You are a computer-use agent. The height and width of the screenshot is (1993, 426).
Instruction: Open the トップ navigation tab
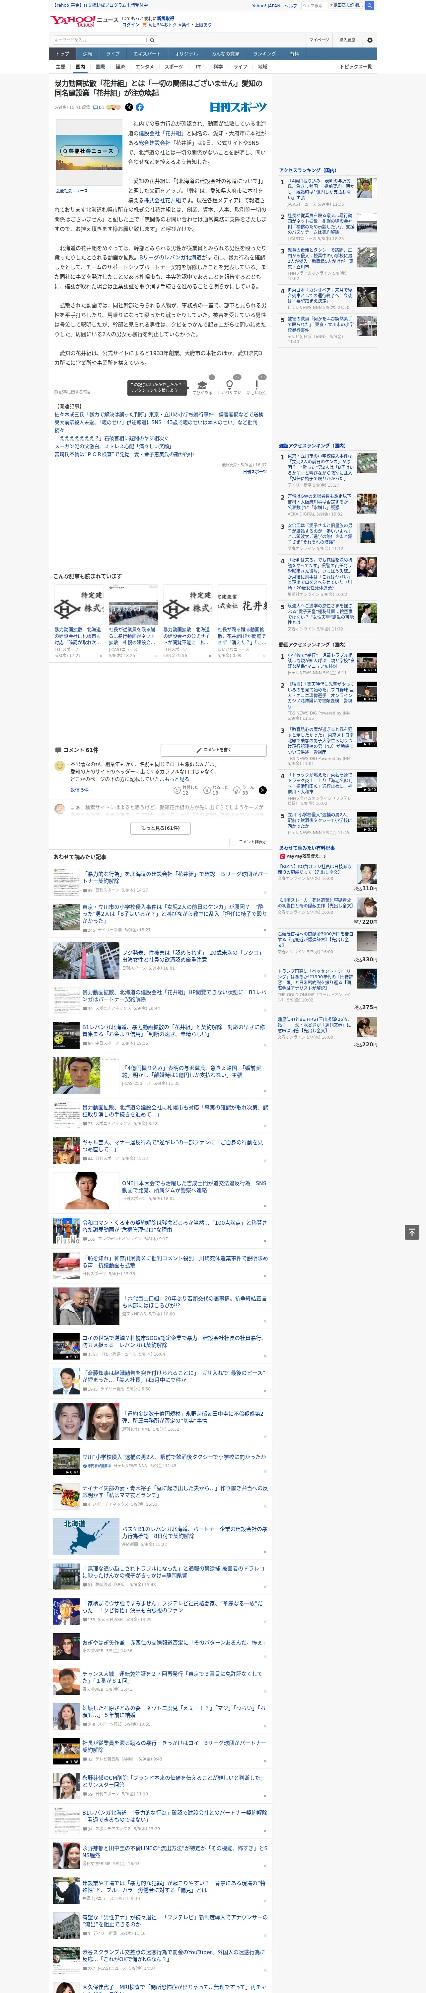63,54
